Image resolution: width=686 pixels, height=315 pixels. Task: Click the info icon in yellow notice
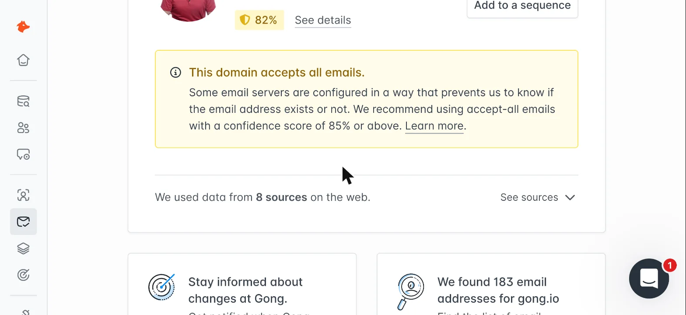(175, 73)
